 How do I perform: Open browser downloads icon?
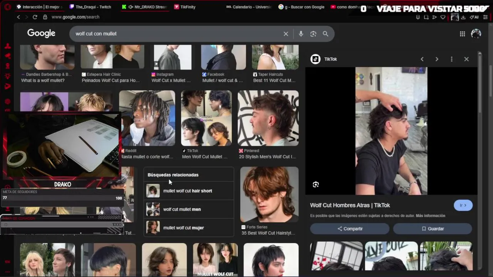pyautogui.click(x=463, y=17)
